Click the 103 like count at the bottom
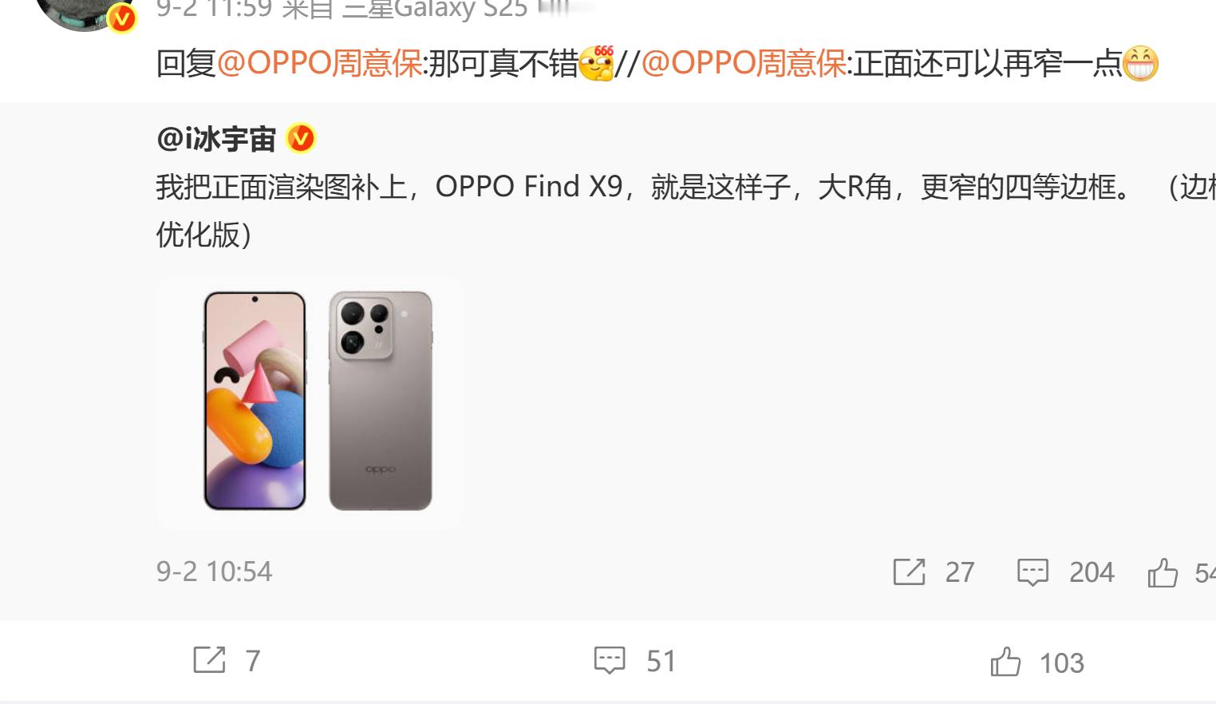1216x704 pixels. point(1061,662)
